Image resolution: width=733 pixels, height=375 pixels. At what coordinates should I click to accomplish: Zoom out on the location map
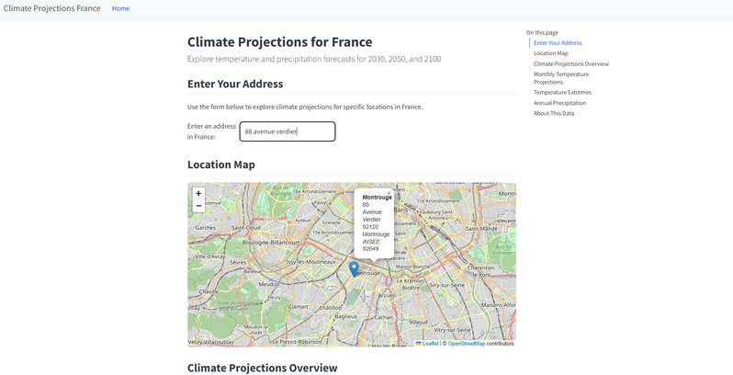click(198, 207)
